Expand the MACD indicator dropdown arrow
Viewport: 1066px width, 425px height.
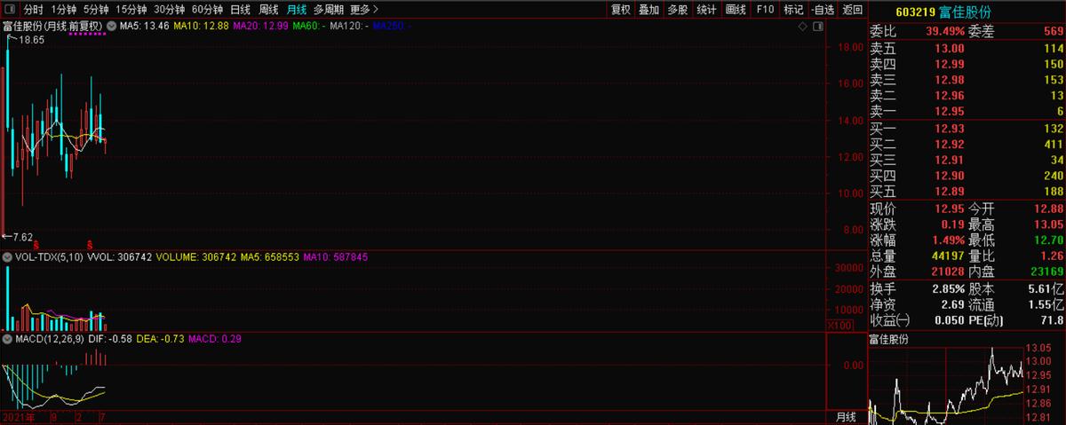[5, 338]
